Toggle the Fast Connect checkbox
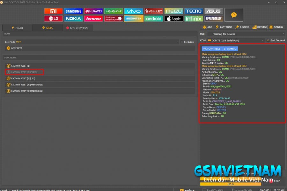This screenshot has width=287, height=191. 268,40
